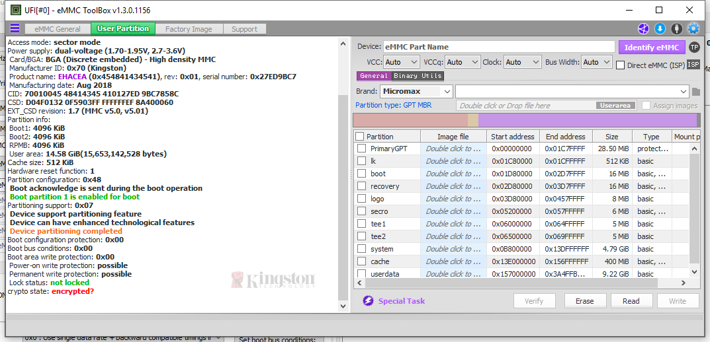Open the VCCq dropdown
The image size is (710, 342).
click(463, 62)
